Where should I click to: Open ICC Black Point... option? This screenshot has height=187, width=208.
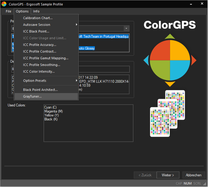pyautogui.click(x=46, y=31)
